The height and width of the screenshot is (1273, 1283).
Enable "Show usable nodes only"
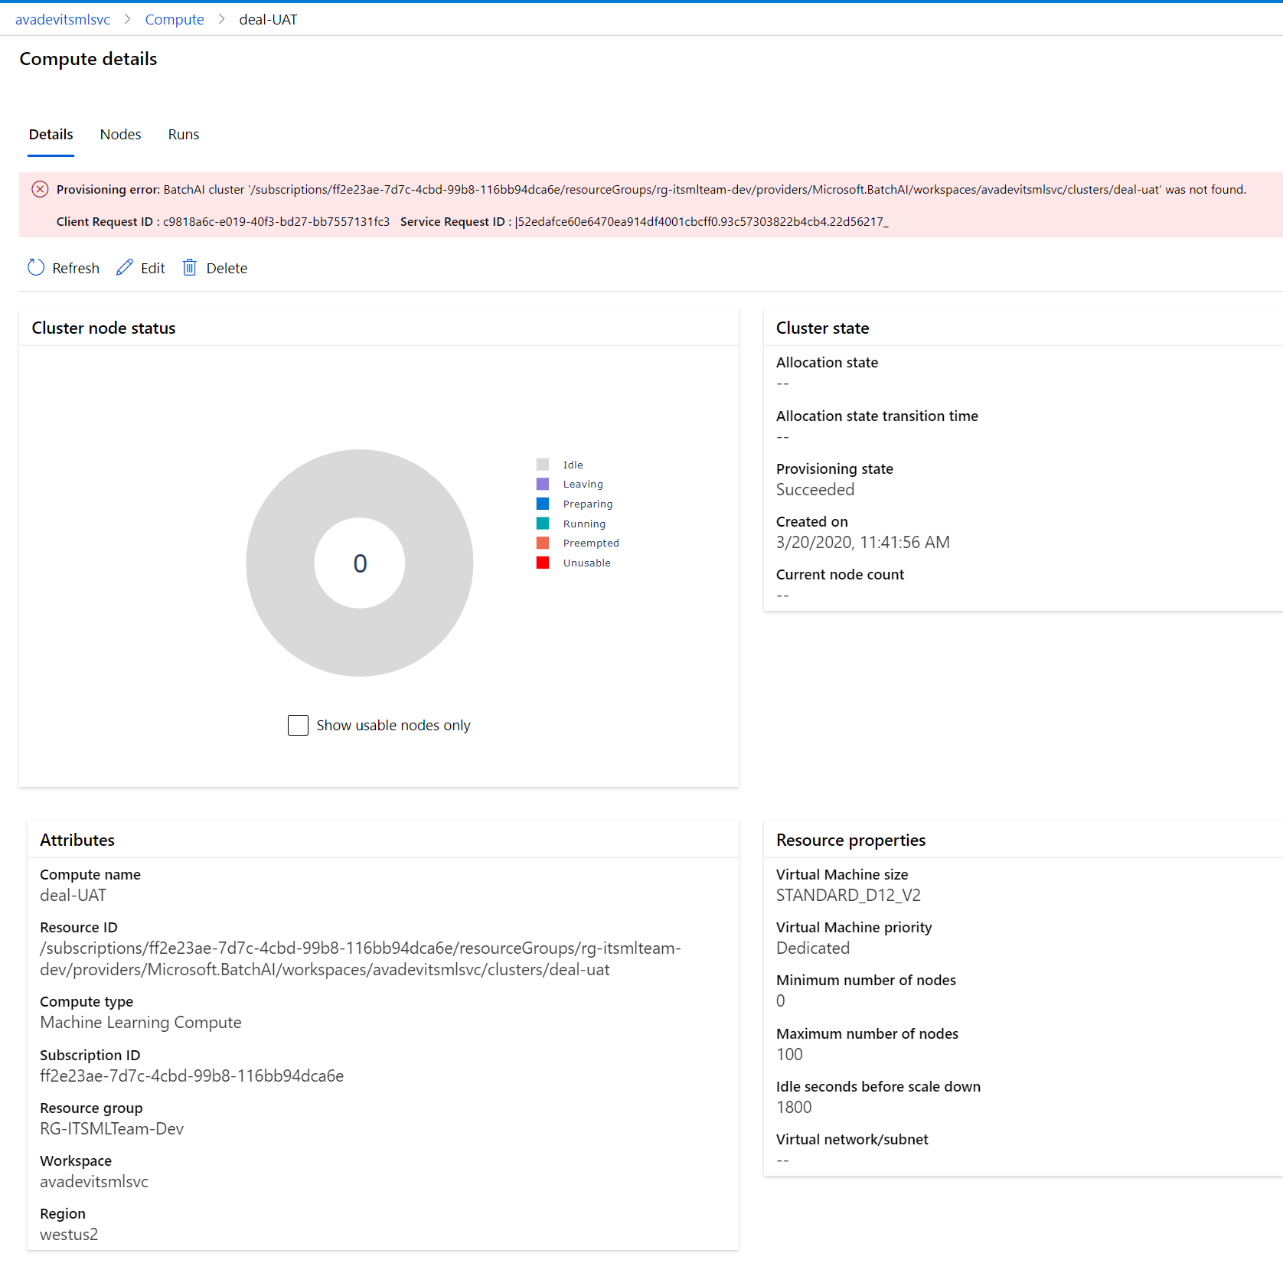click(298, 725)
